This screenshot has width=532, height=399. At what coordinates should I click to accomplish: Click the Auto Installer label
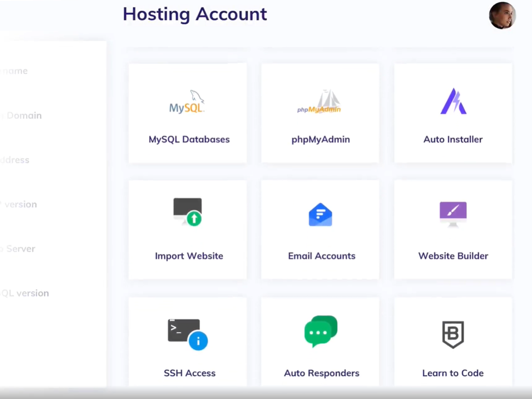tap(453, 139)
